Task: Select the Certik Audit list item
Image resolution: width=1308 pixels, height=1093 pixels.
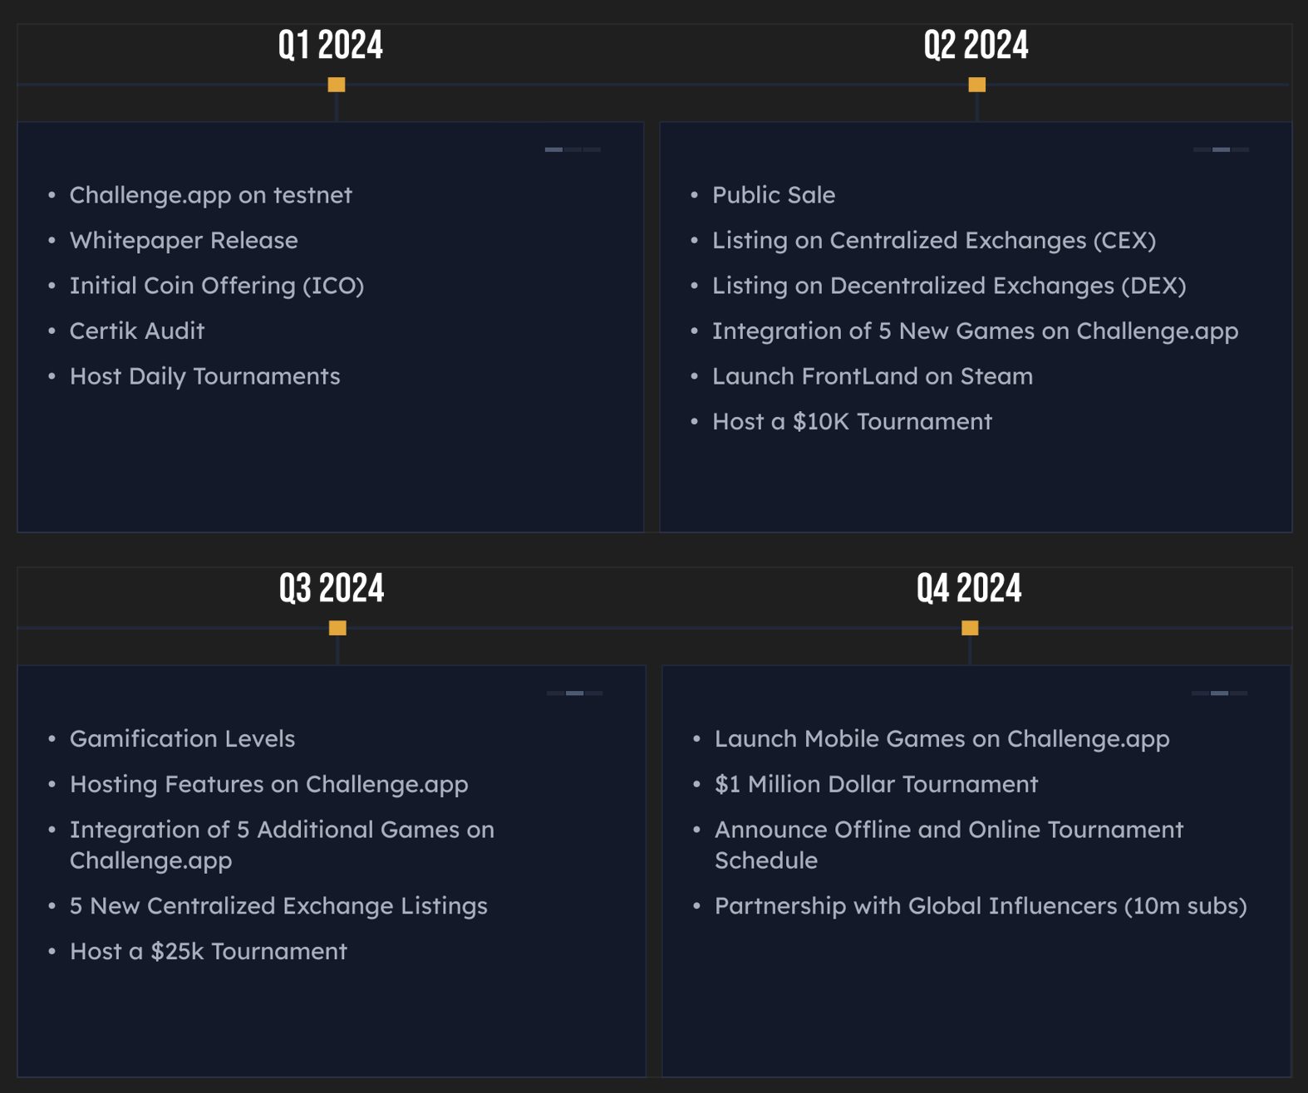Action: click(137, 331)
